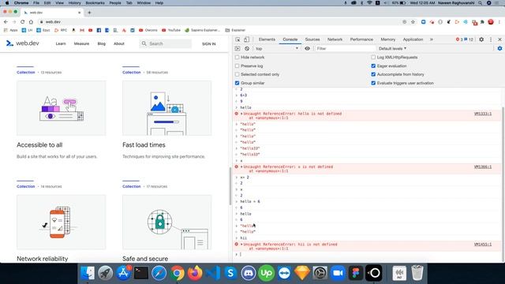This screenshot has height=284, width=505.
Task: Open the Fast load times illustration card
Action: [x=166, y=108]
